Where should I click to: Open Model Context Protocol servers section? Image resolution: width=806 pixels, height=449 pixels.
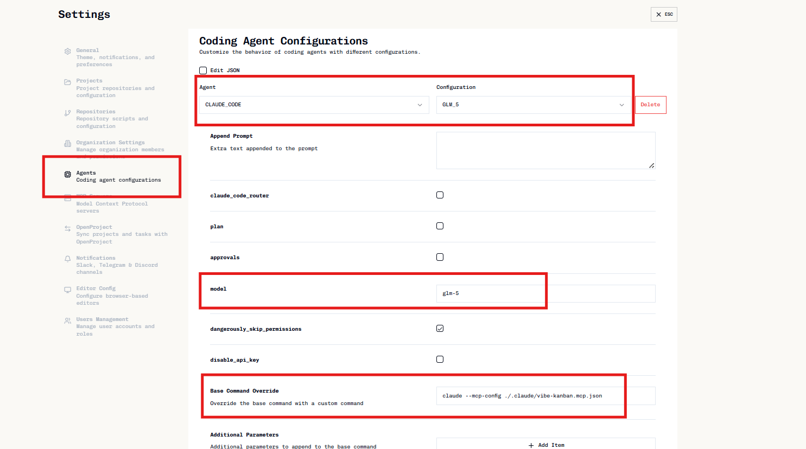point(115,205)
